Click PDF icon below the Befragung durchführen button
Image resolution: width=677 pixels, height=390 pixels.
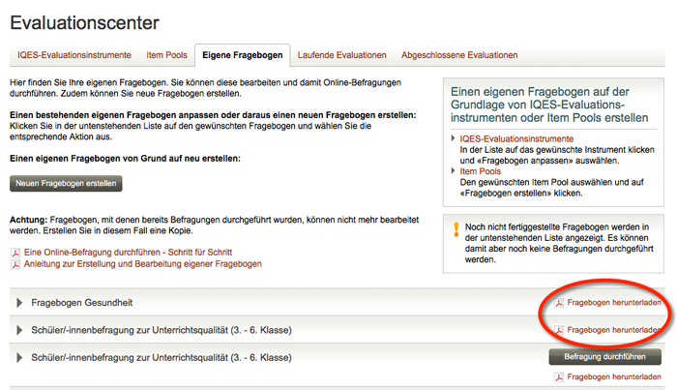pos(559,377)
